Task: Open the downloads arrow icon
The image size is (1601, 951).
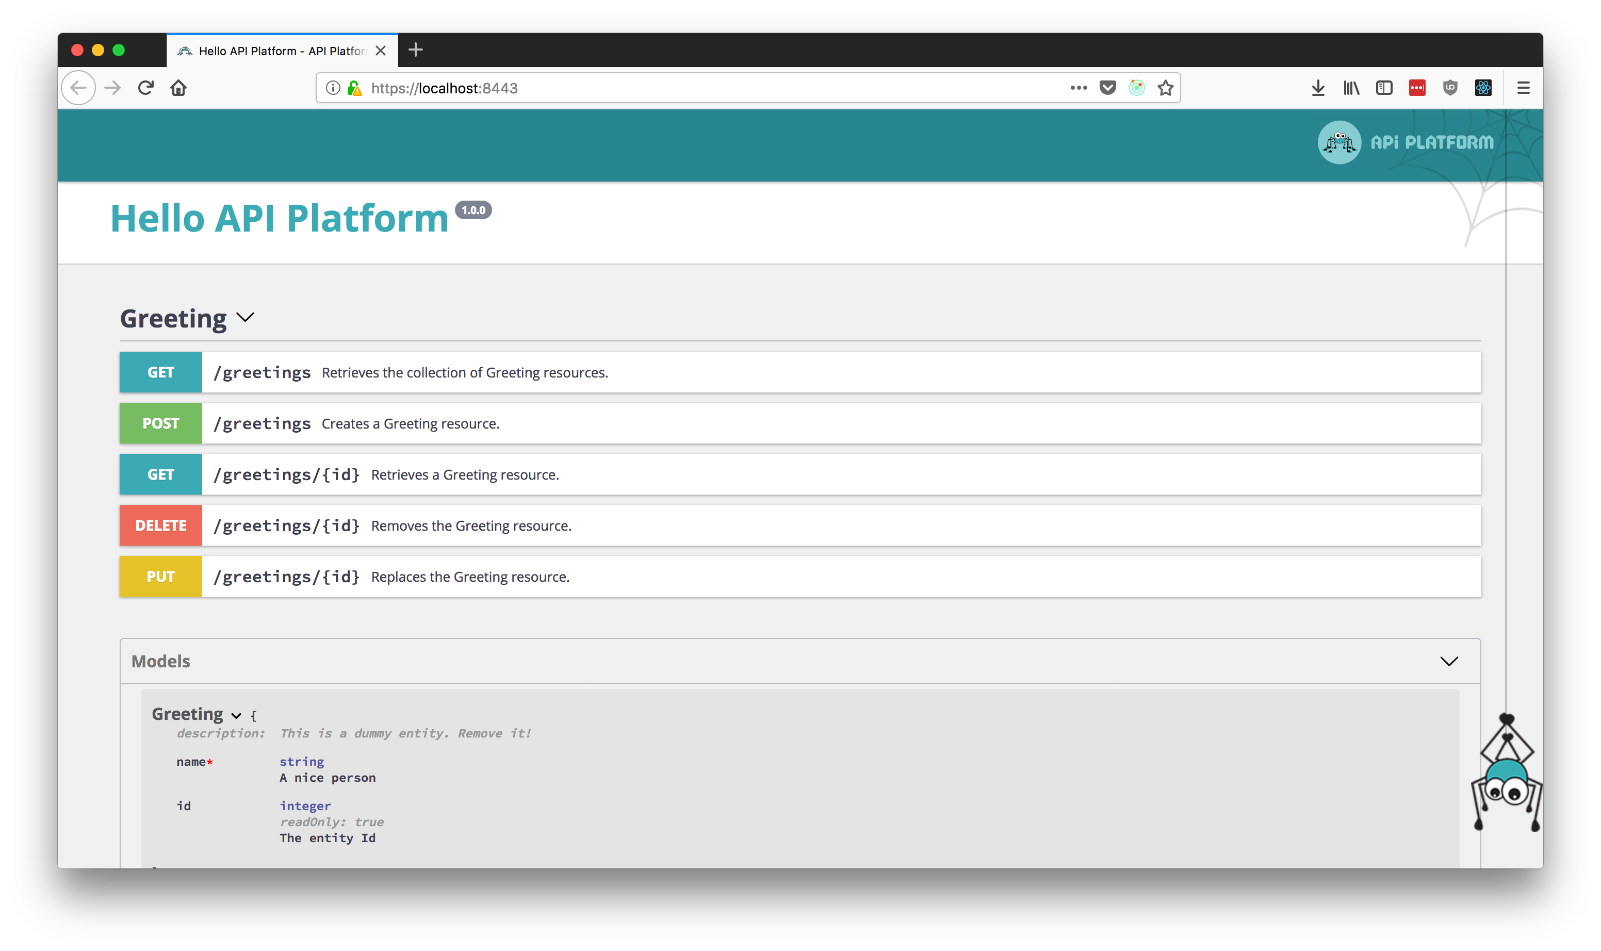Action: click(x=1318, y=88)
